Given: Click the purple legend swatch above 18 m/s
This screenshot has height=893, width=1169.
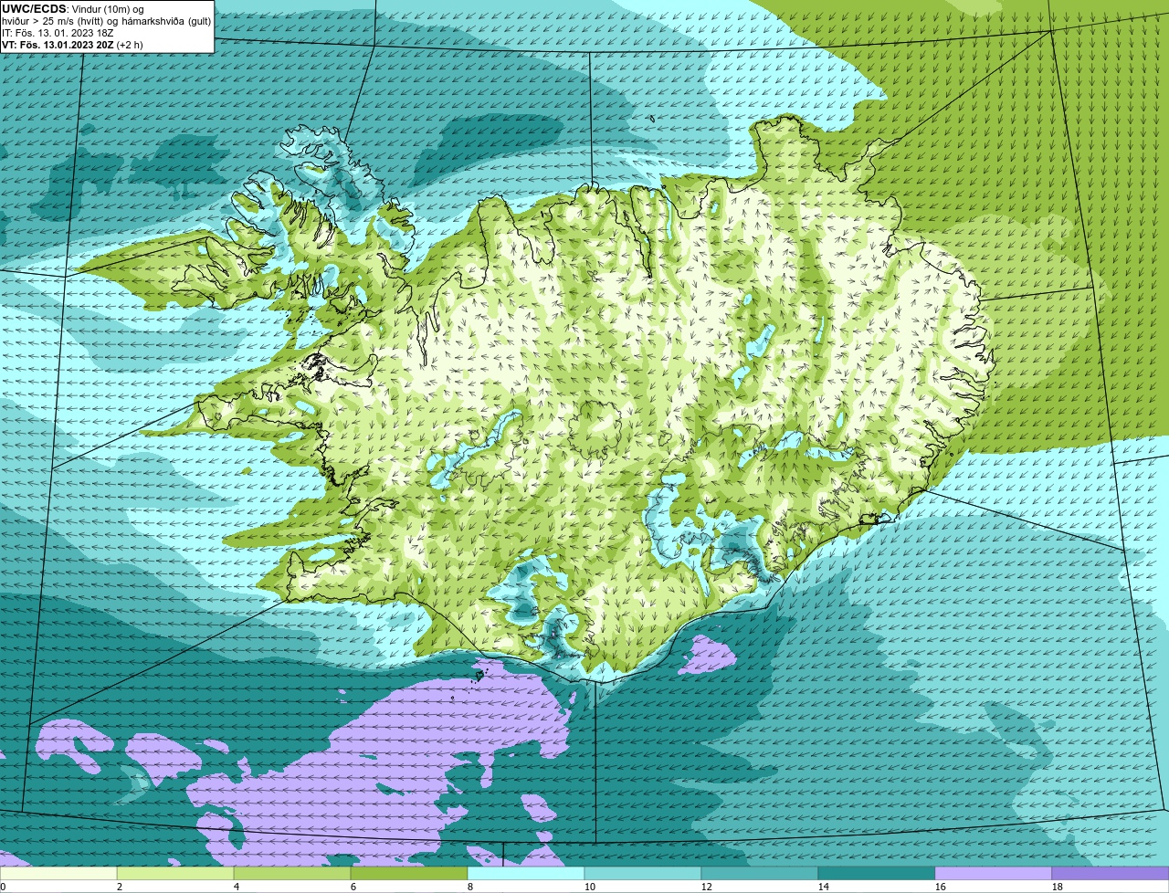Looking at the screenshot, I should pos(1111,874).
